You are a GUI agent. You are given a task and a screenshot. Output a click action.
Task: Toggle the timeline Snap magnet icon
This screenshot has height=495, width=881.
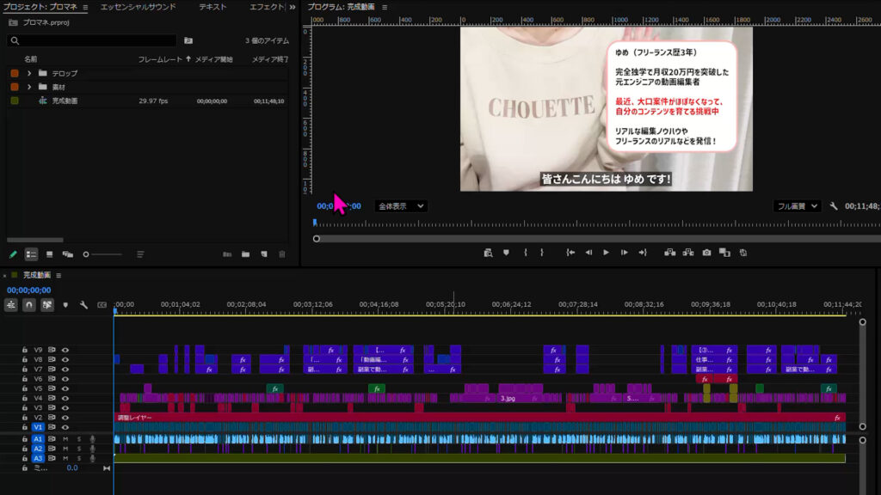tap(28, 305)
